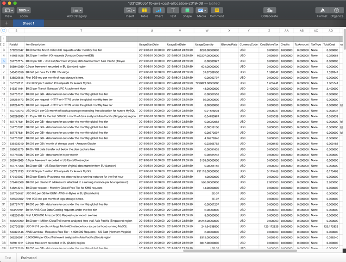The height and width of the screenshot is (262, 346).
Task: Select column W header
Action: coord(207,31)
